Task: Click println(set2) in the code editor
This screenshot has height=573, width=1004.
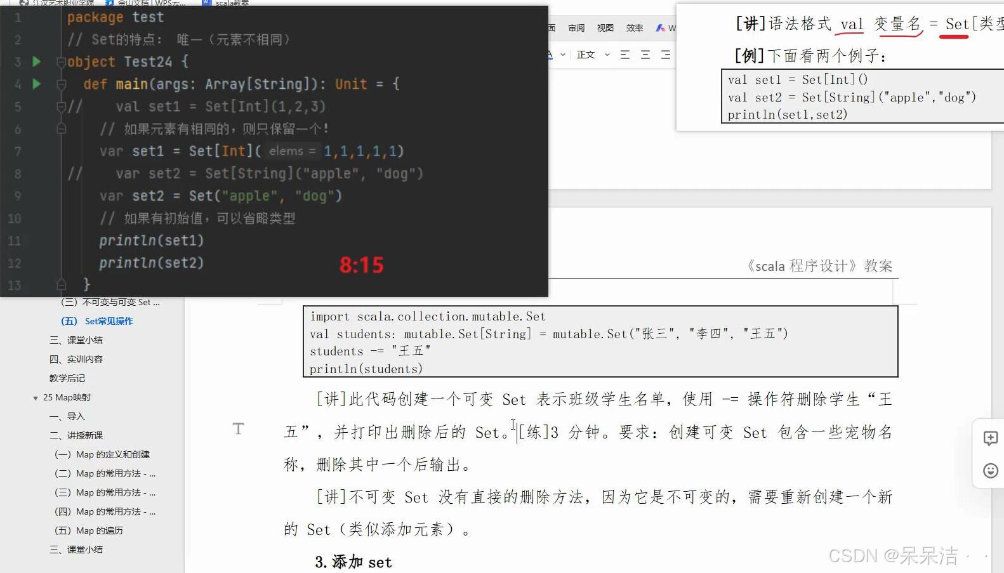Action: pyautogui.click(x=151, y=263)
